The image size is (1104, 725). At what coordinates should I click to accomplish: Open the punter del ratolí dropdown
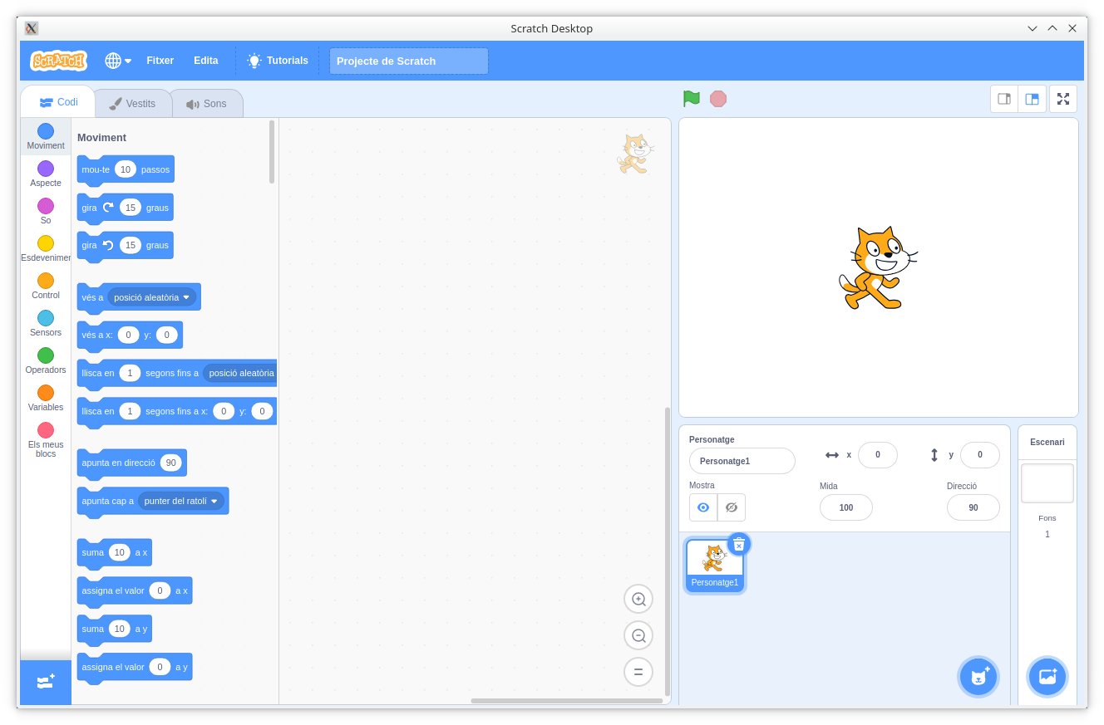[x=181, y=502]
